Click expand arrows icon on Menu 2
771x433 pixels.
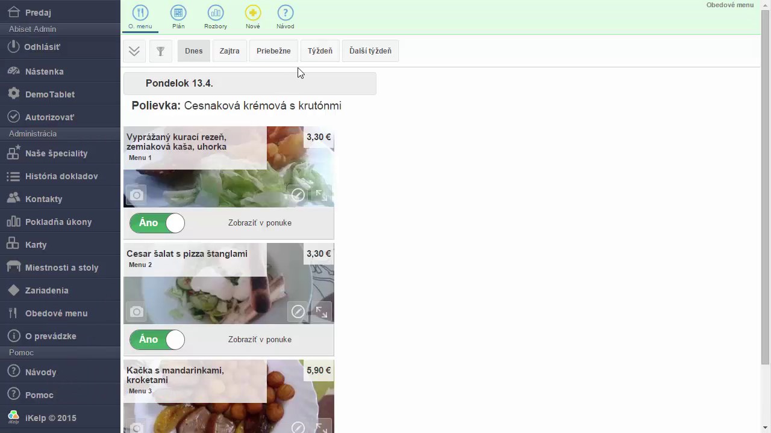(x=322, y=312)
